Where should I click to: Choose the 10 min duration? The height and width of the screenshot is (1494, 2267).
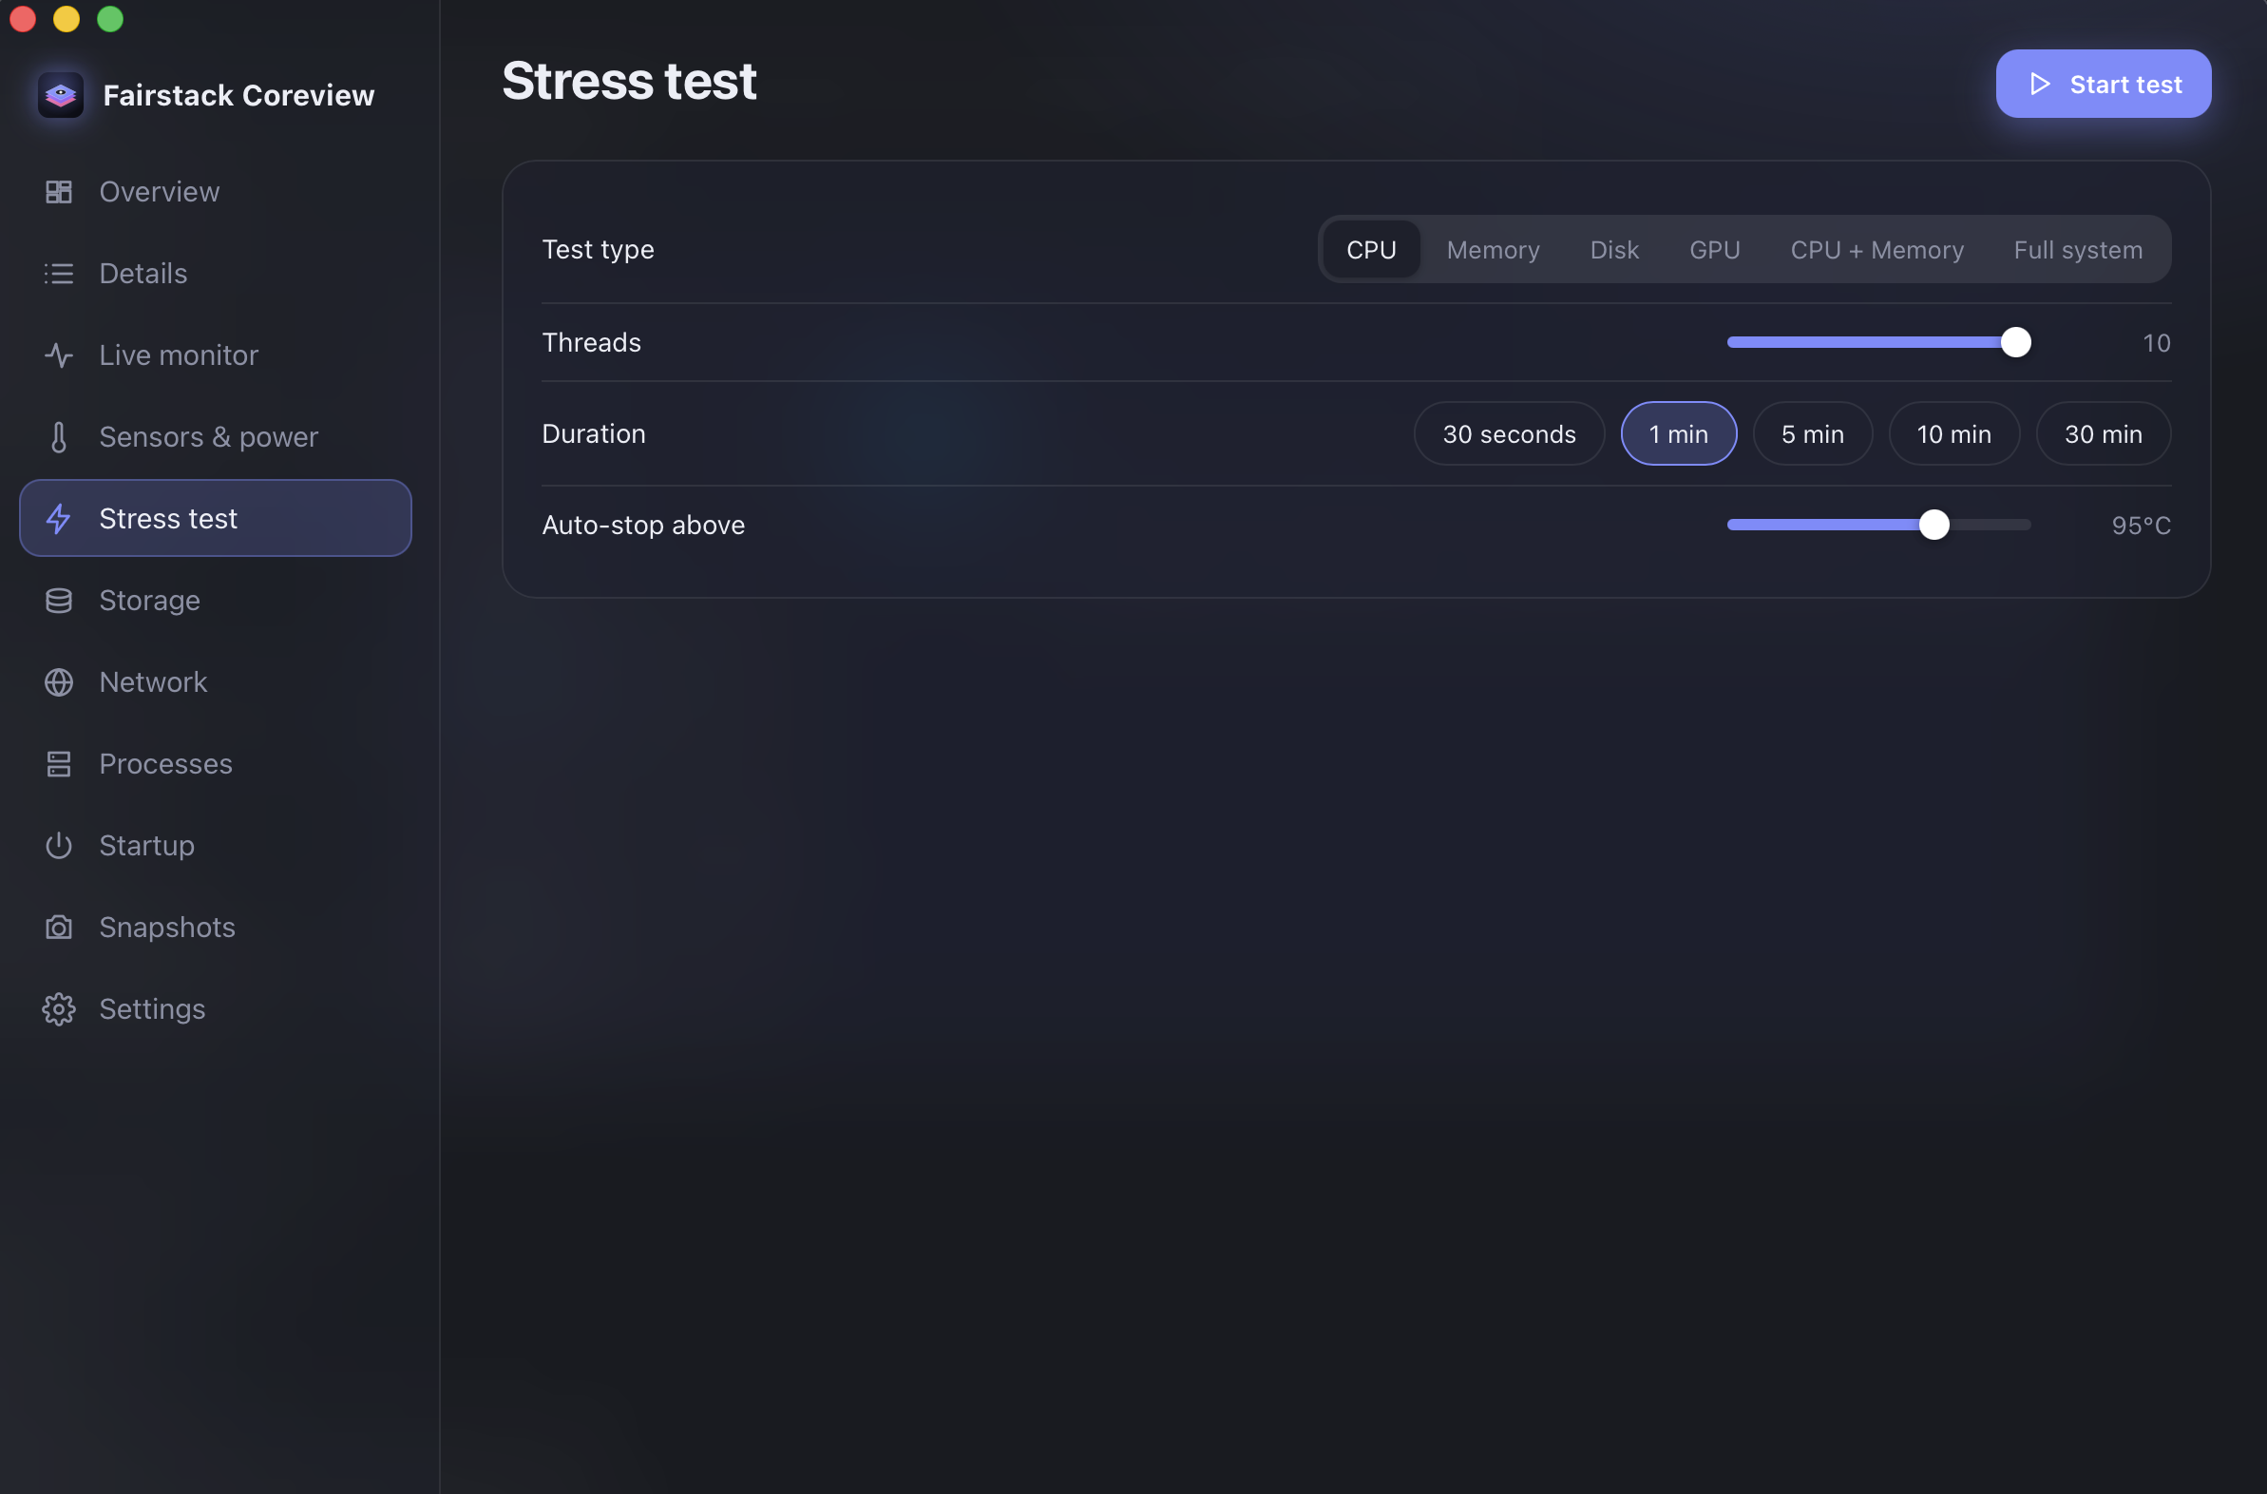point(1953,433)
